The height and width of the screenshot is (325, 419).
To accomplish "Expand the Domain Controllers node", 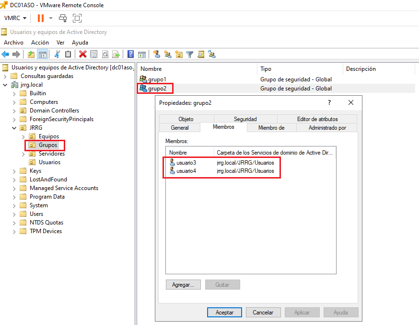I will point(14,111).
